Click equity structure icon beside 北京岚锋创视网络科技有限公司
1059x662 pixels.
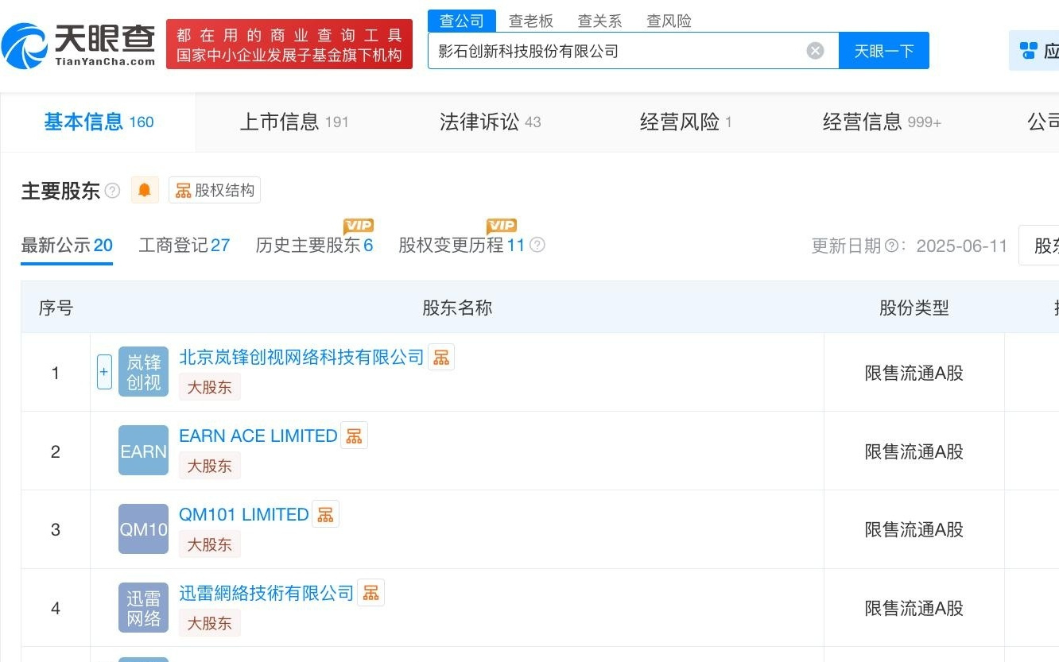pos(441,357)
